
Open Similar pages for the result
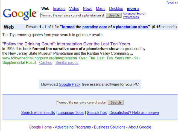67,63
